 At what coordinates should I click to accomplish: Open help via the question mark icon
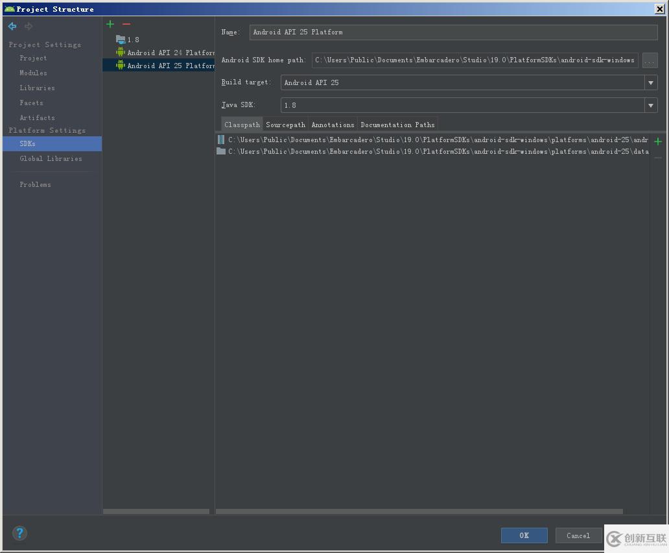[19, 533]
